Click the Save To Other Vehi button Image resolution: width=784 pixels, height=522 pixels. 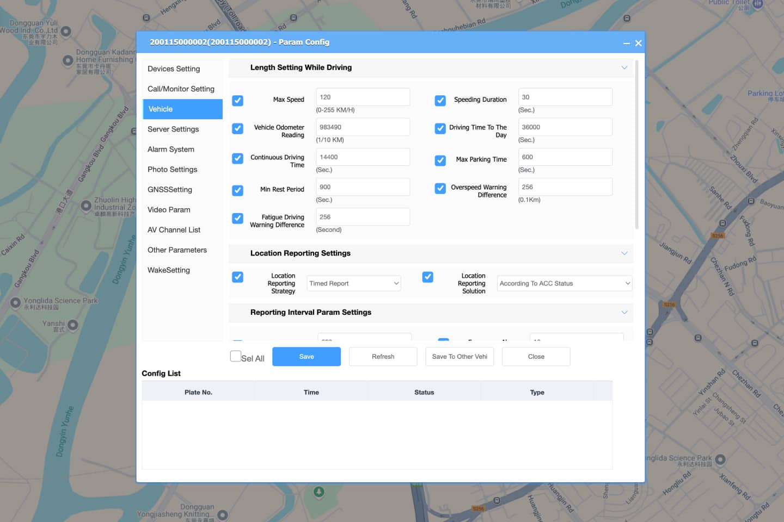[460, 357]
